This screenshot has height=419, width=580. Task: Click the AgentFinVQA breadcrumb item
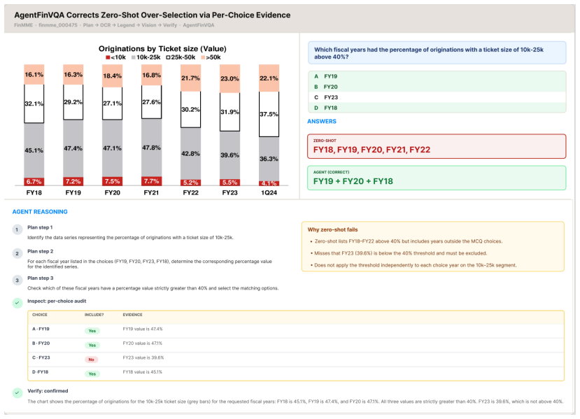(199, 25)
